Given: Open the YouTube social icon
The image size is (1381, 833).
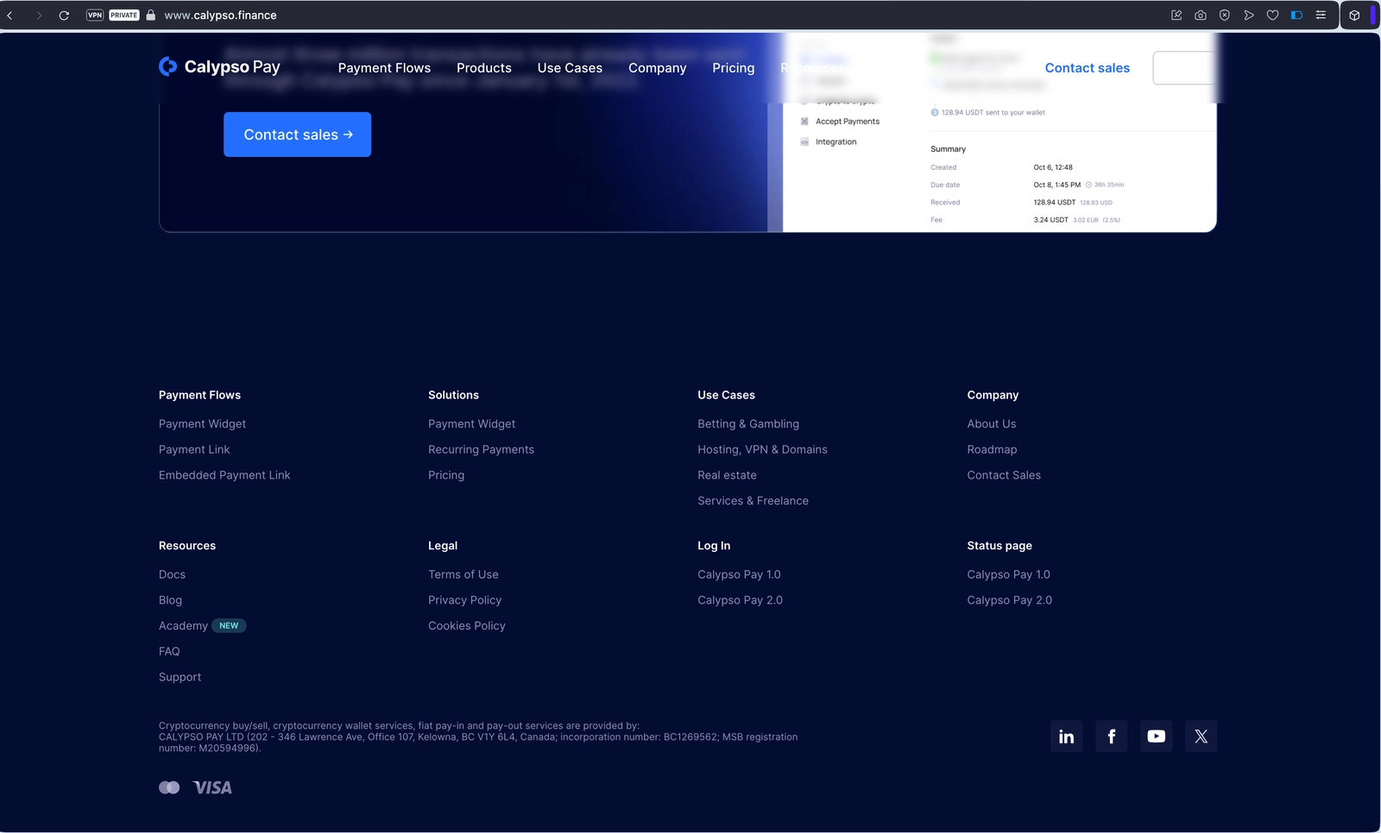Looking at the screenshot, I should [1156, 736].
